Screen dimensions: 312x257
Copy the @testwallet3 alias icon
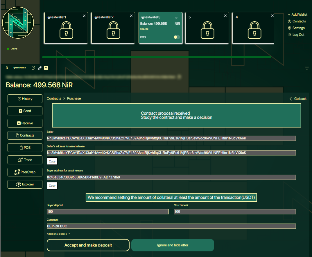pos(33,68)
